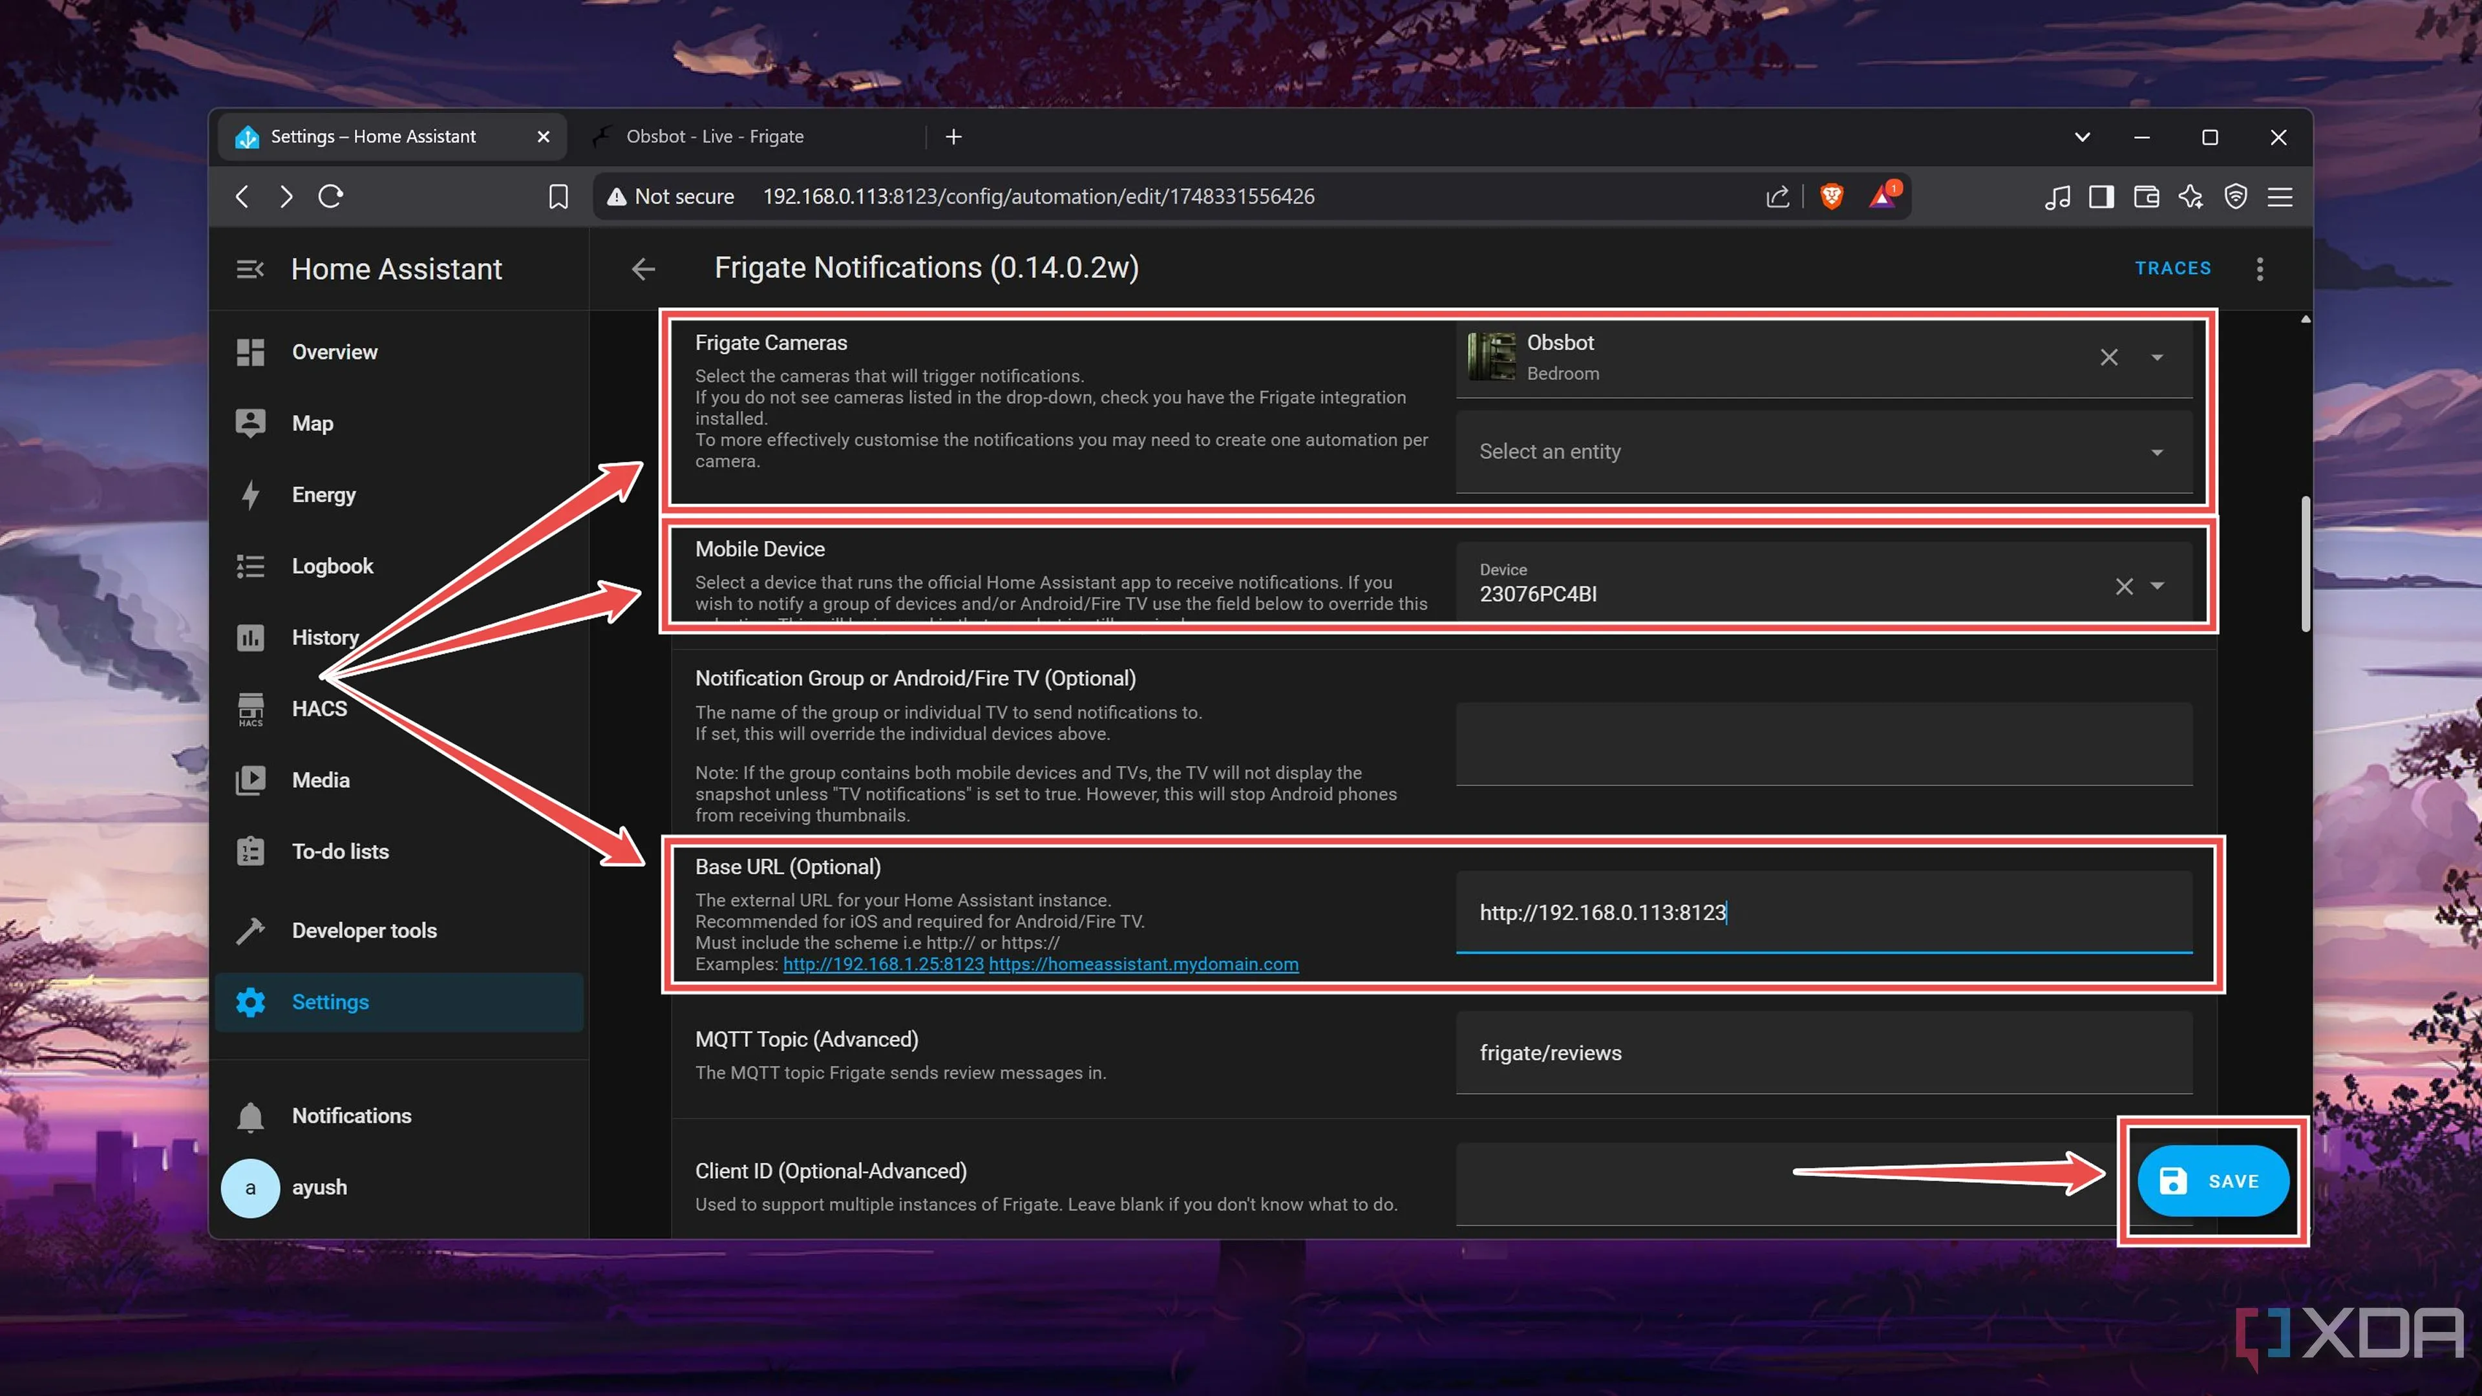
Task: Open the Notifications bell in sidebar
Action: click(x=251, y=1116)
